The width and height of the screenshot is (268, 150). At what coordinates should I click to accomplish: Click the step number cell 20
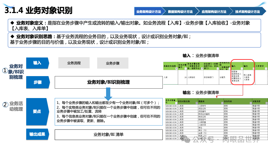tap(183, 77)
